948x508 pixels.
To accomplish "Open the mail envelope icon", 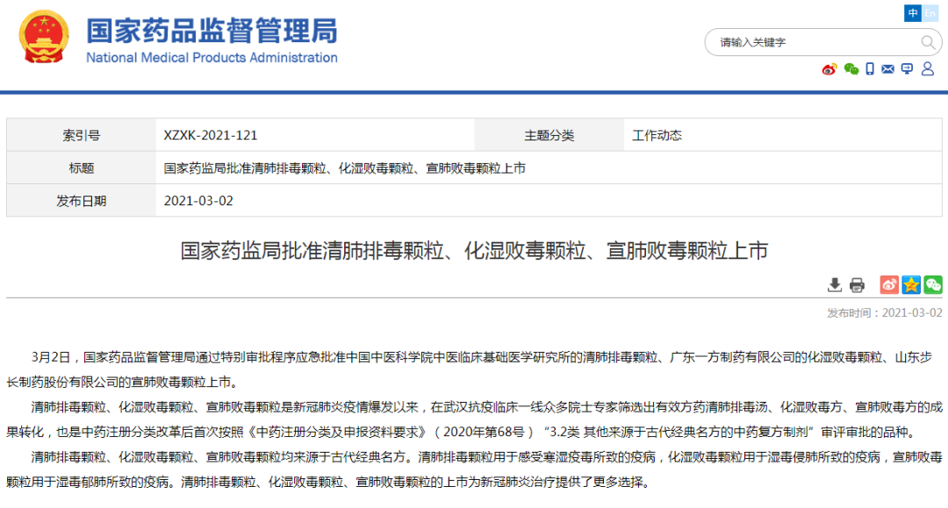I will (x=887, y=69).
